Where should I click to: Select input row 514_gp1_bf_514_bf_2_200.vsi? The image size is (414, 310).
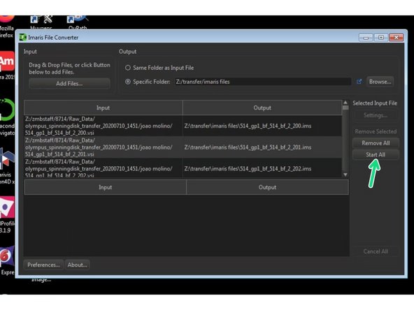(x=103, y=126)
